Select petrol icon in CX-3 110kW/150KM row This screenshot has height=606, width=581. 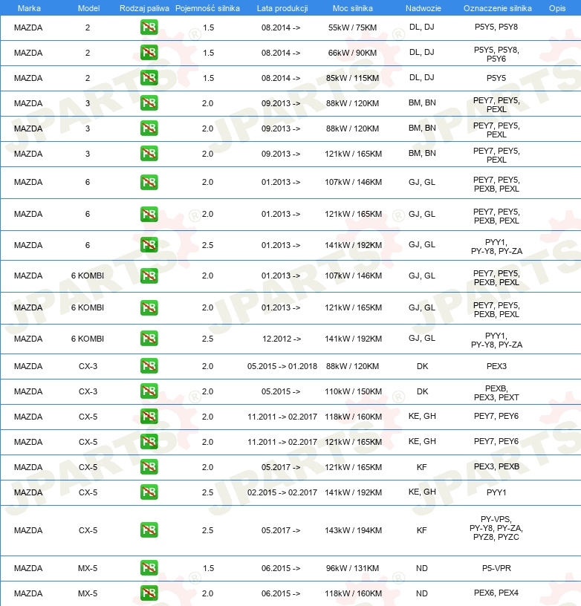coord(149,391)
